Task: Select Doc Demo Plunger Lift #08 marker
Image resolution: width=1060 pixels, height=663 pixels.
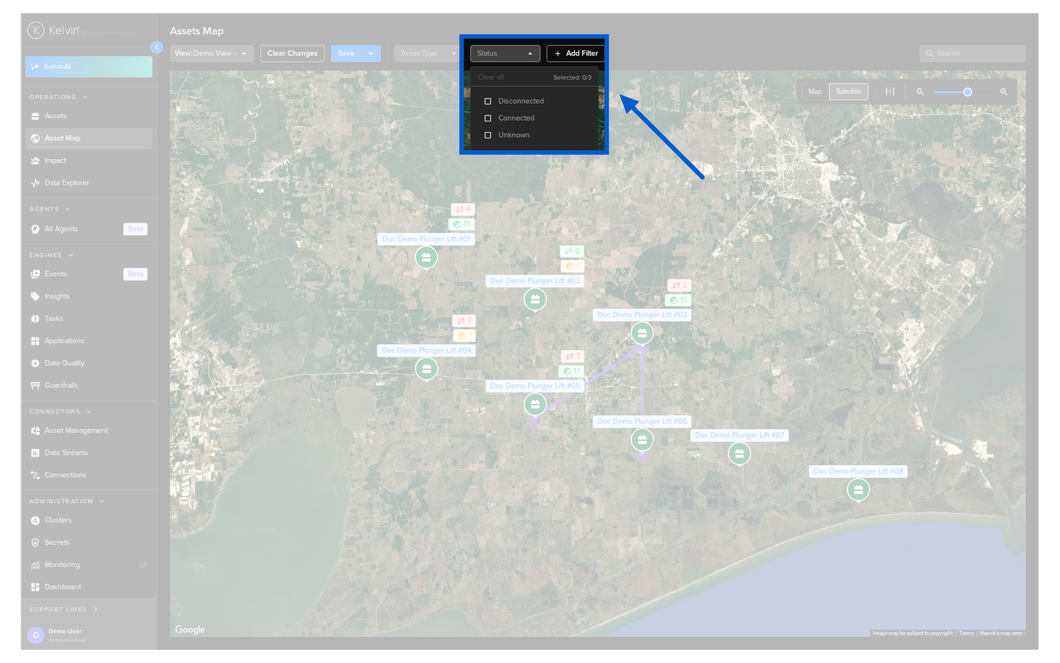Action: [858, 490]
